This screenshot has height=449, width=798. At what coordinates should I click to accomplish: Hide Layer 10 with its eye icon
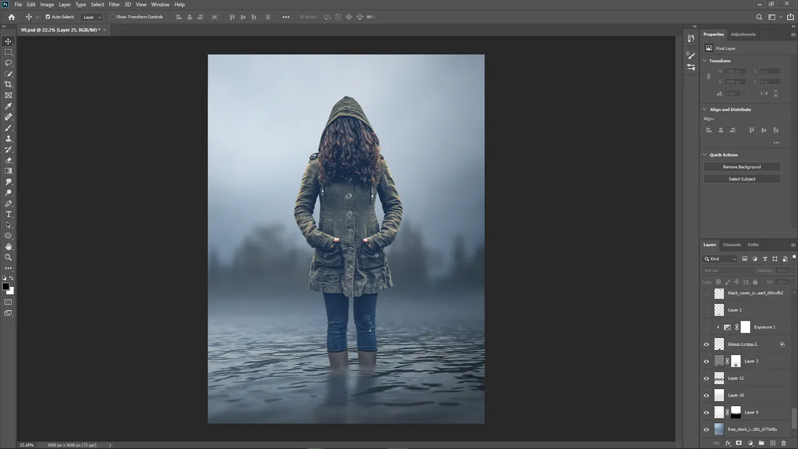click(x=706, y=395)
